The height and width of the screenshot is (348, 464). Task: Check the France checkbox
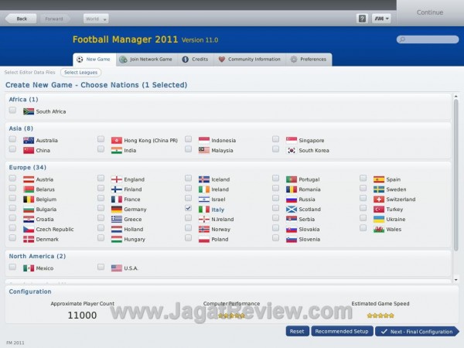101,198
